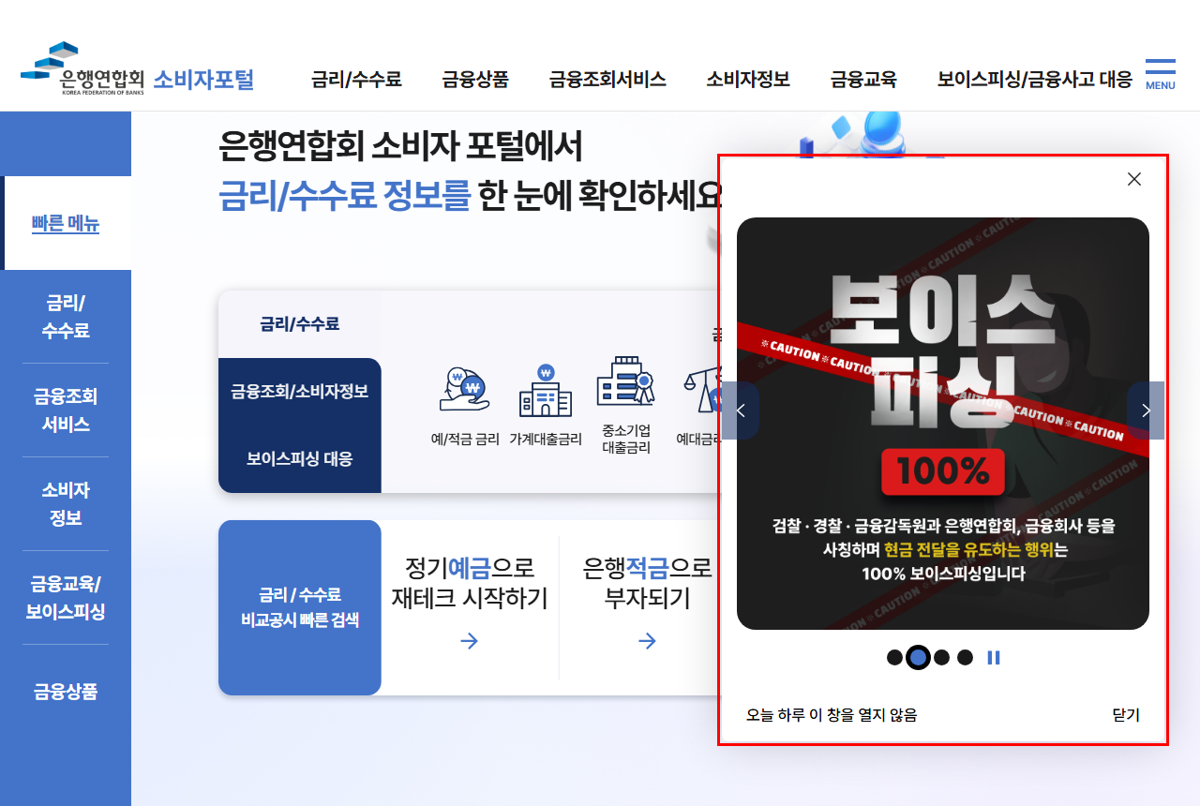Click arrow under 은행적금으로 부자되기
The width and height of the screenshot is (1200, 806).
tap(647, 641)
